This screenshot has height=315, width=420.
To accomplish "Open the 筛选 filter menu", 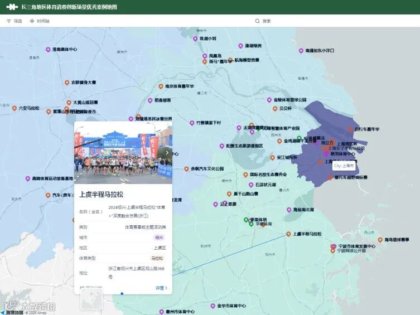I will click(x=14, y=21).
